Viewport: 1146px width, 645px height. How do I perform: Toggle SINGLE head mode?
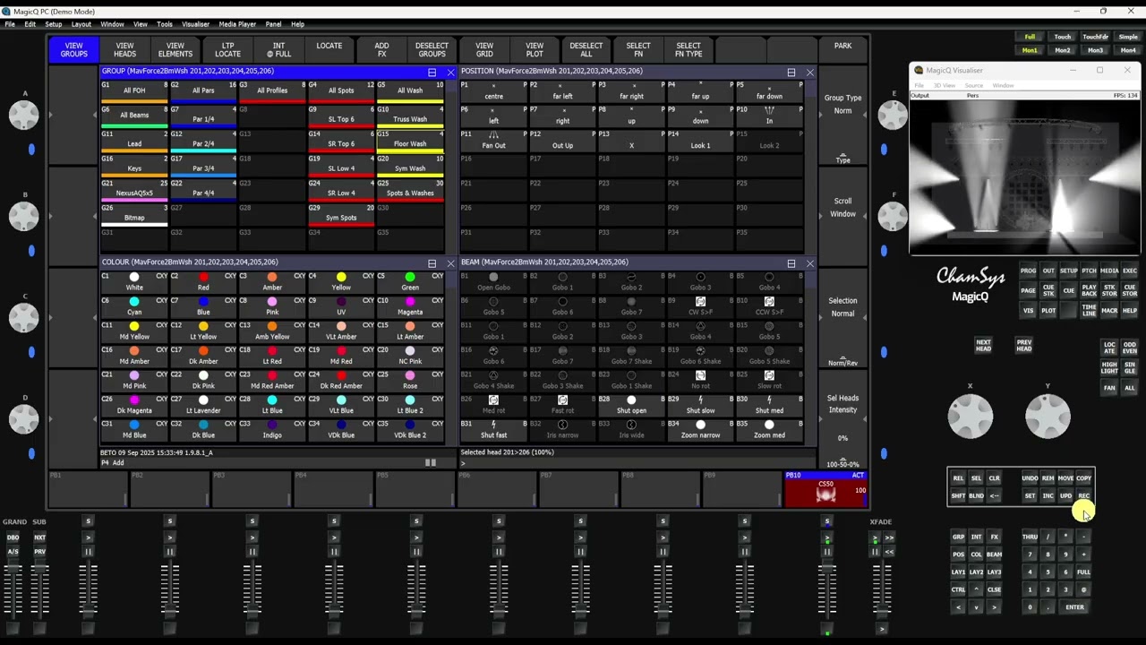click(1129, 368)
